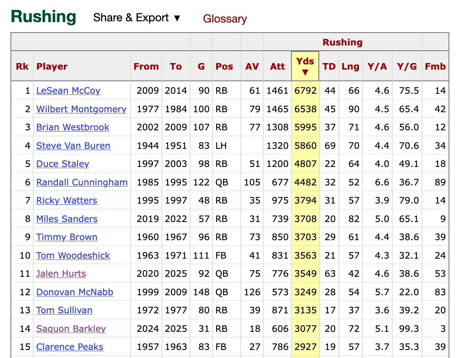Open the Share & Export dropdown
This screenshot has height=358, width=459.
pos(137,18)
